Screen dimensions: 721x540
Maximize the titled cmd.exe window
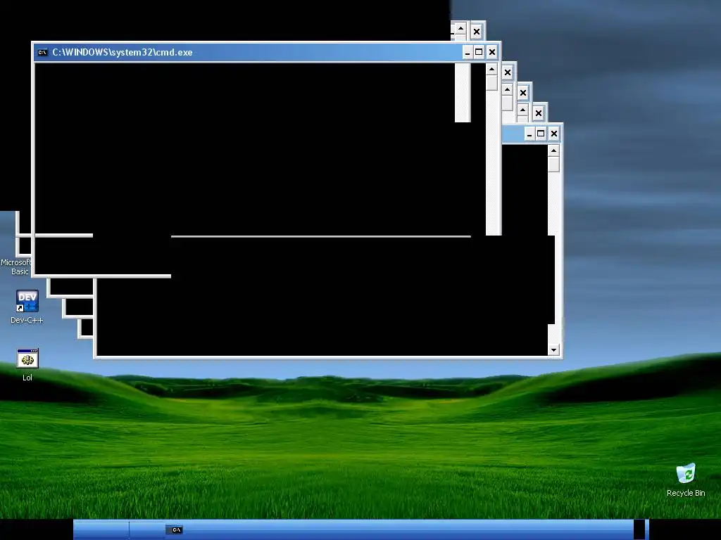coord(479,52)
